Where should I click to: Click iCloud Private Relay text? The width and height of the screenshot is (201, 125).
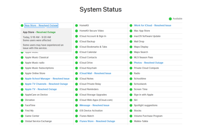(90, 84)
